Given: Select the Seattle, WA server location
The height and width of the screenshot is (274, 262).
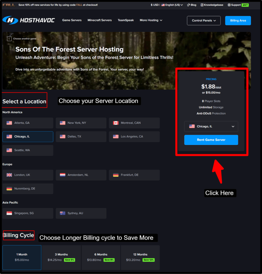Looking at the screenshot, I should click(28, 150).
